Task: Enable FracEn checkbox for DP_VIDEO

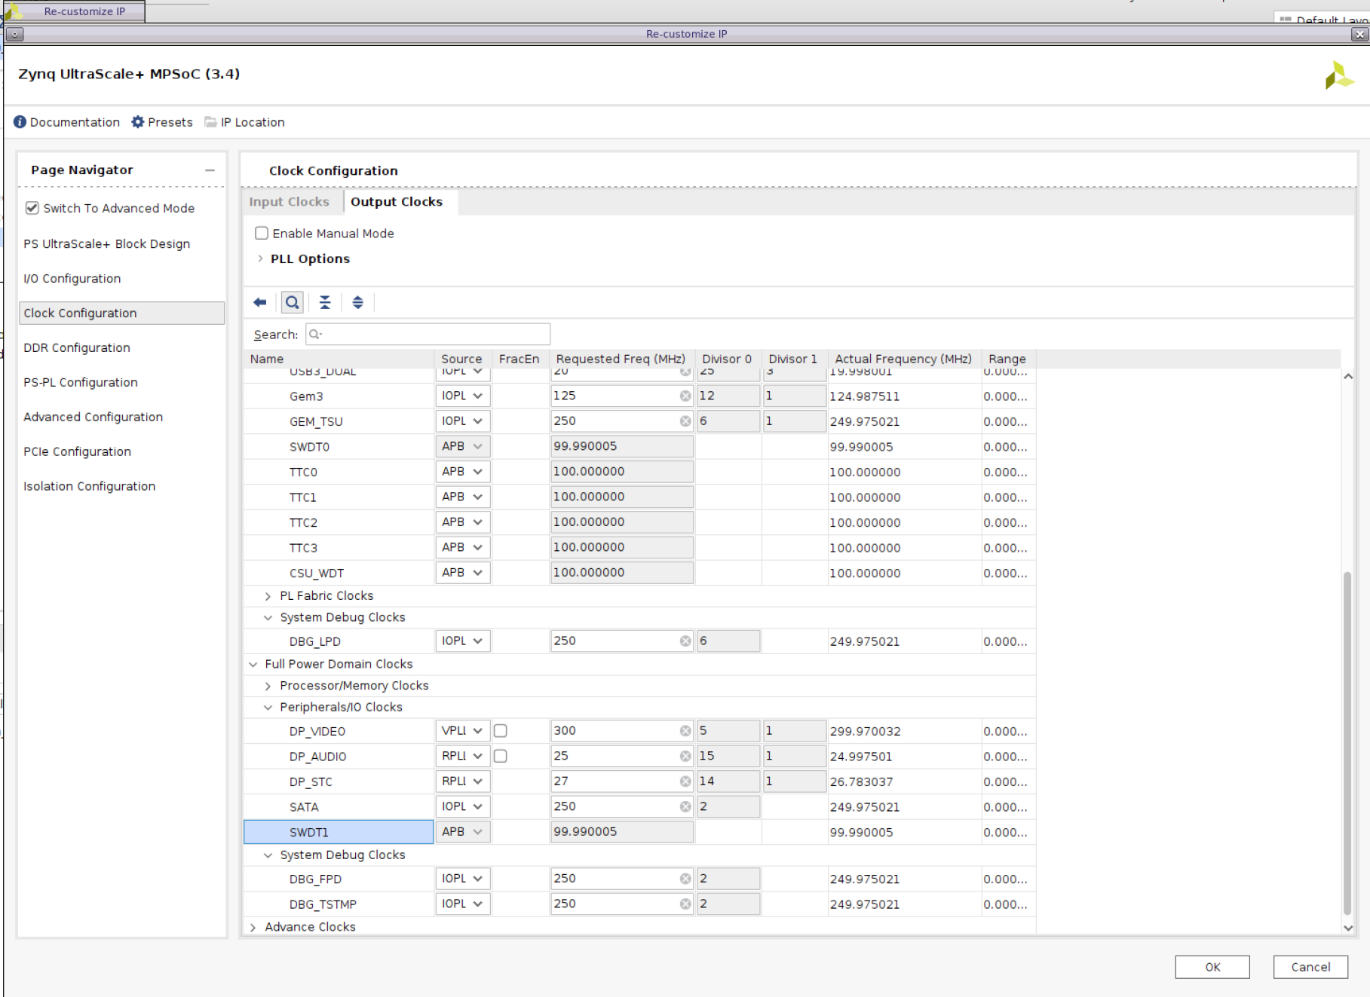Action: [x=501, y=730]
